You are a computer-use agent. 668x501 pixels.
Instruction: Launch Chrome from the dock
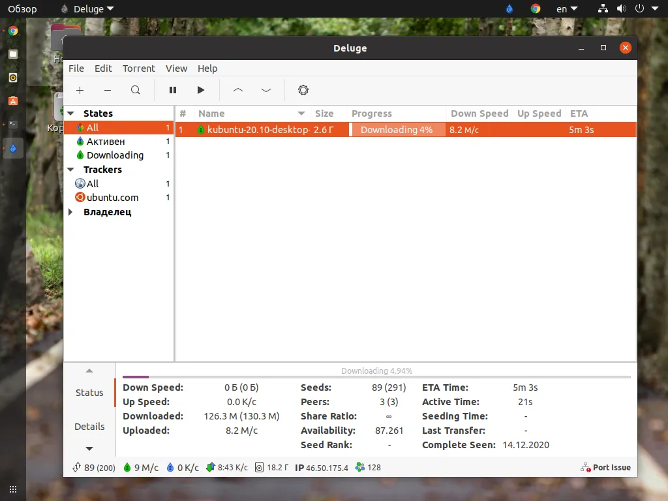13,31
